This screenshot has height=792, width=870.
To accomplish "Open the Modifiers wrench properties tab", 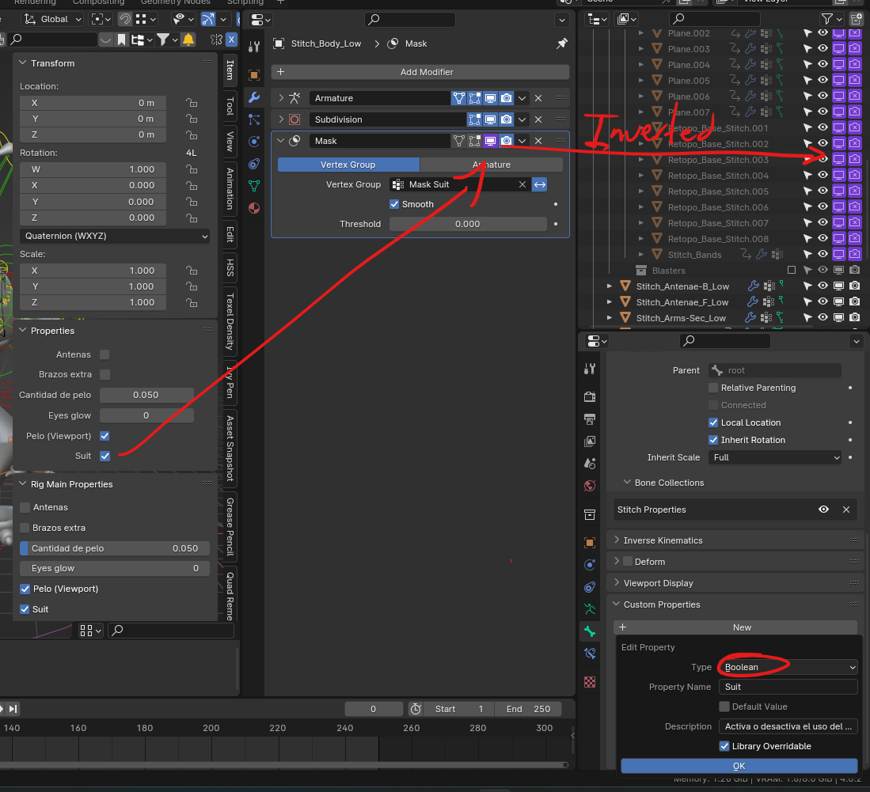I will point(254,97).
